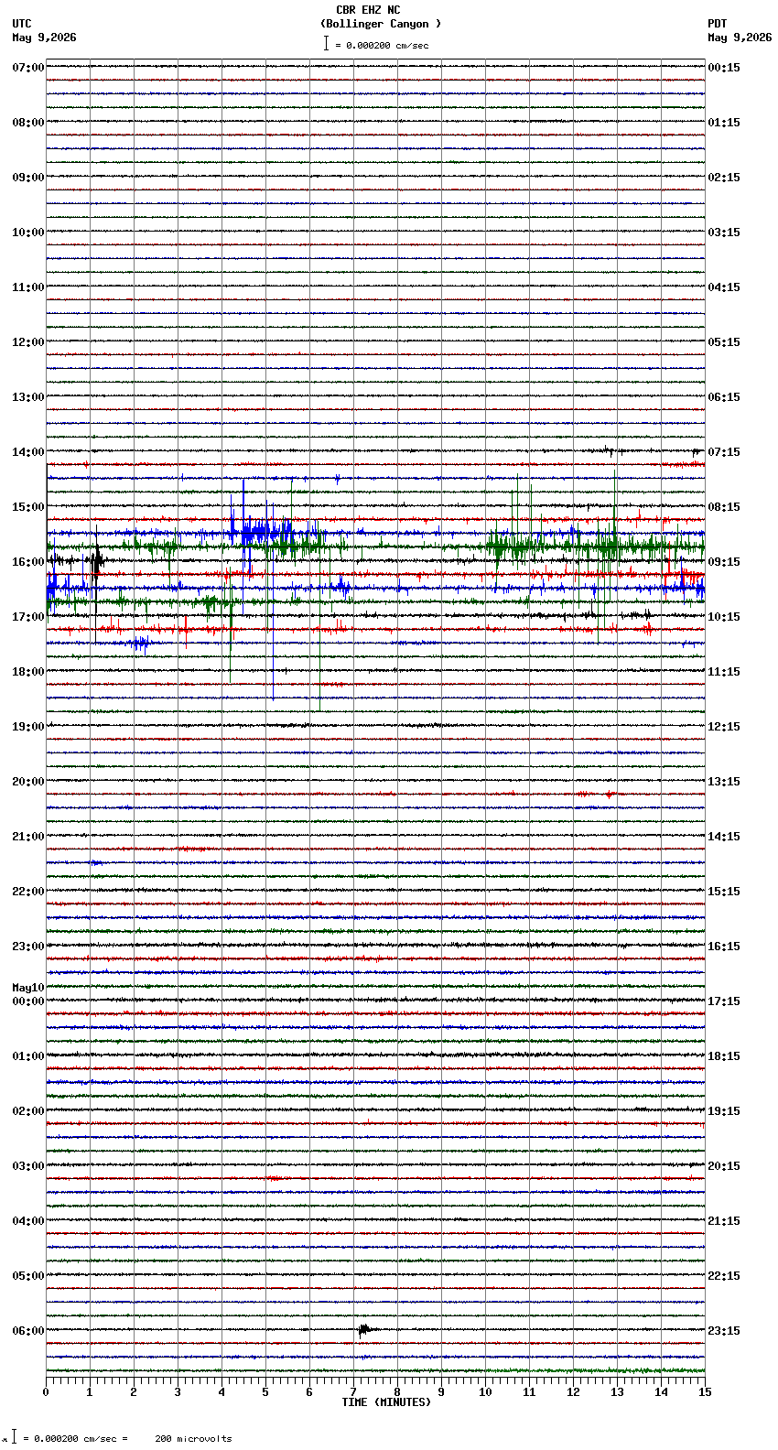Click the 11:15 PDT row label

pyautogui.click(x=724, y=672)
